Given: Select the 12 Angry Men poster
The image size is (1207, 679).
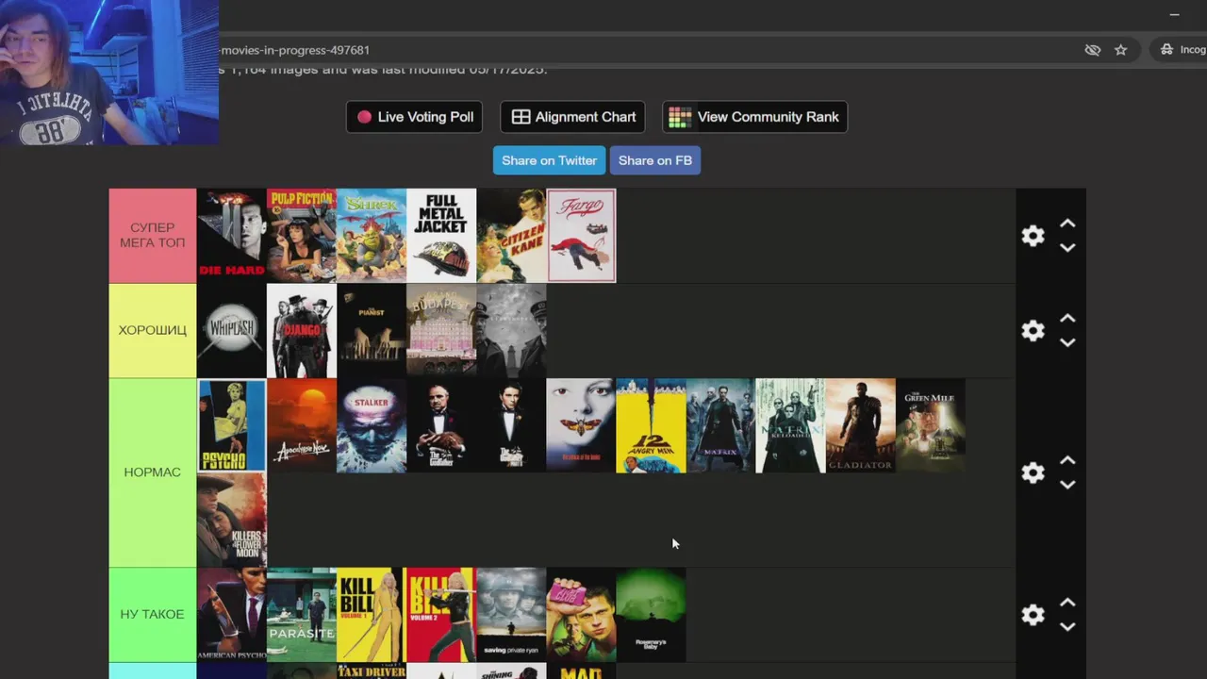Looking at the screenshot, I should click(651, 425).
